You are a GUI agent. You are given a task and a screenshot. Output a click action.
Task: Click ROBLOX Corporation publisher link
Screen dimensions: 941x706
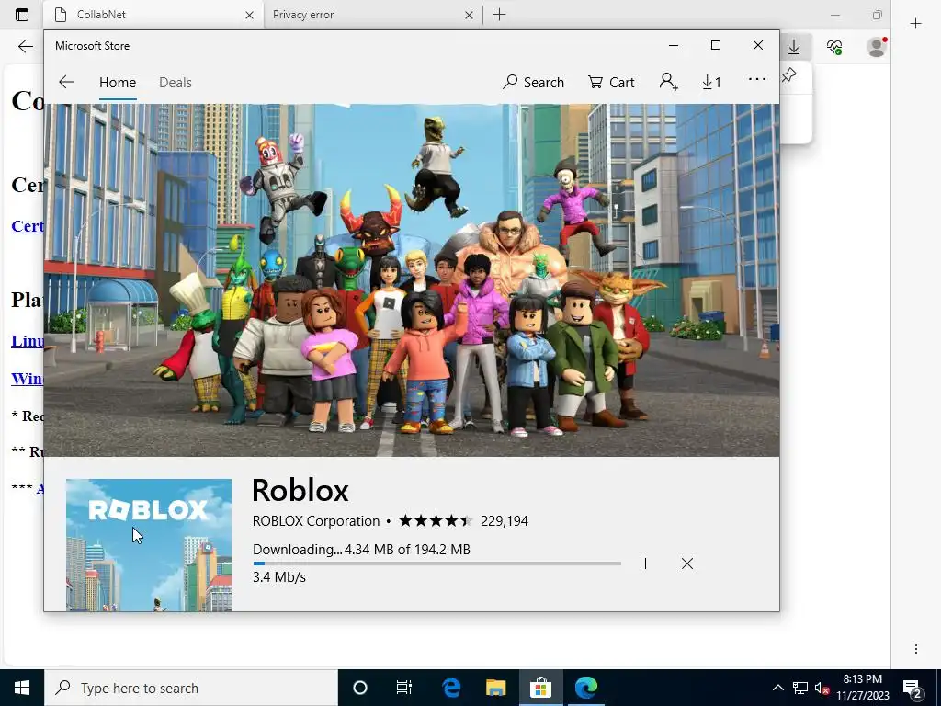(316, 521)
